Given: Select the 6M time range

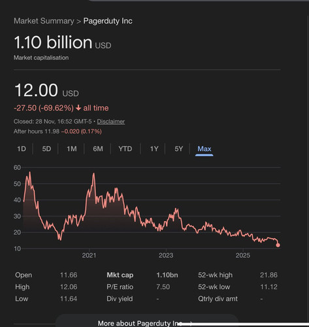Looking at the screenshot, I should tap(98, 149).
